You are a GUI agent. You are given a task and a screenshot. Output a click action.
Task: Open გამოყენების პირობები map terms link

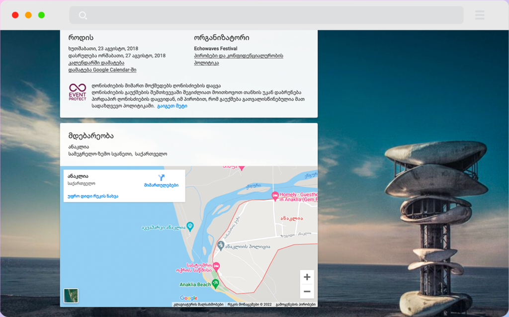(x=295, y=305)
